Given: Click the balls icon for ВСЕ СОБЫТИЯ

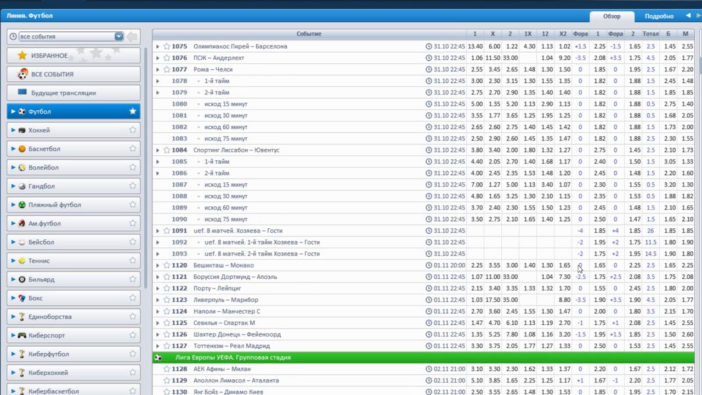Looking at the screenshot, I should [x=22, y=74].
